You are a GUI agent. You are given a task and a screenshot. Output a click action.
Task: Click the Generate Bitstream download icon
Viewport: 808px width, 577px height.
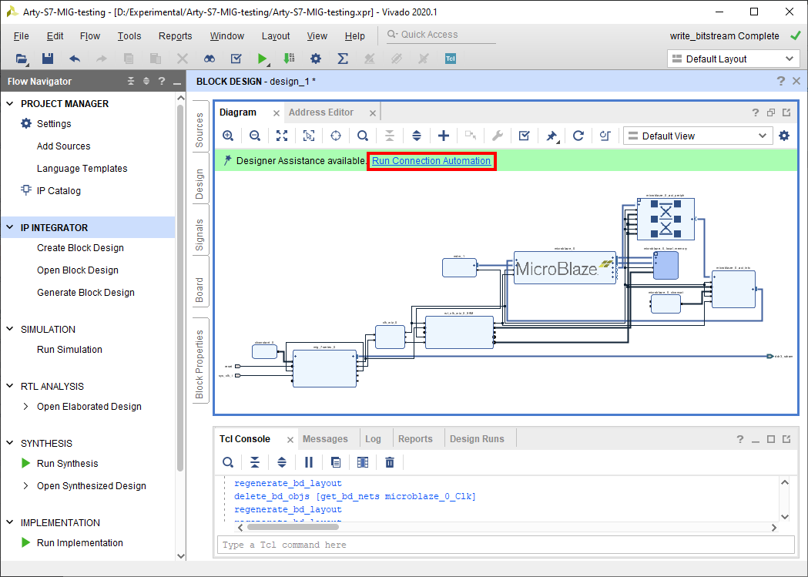point(289,59)
